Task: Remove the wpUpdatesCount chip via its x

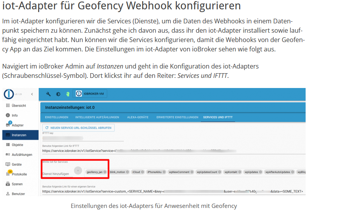Action: (220, 172)
